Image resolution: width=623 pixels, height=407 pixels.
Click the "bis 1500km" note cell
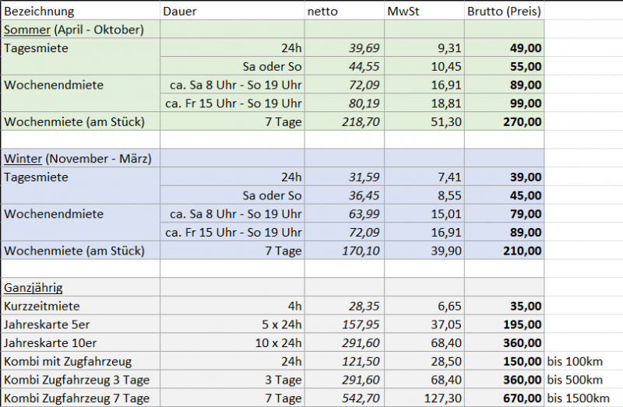coord(577,398)
